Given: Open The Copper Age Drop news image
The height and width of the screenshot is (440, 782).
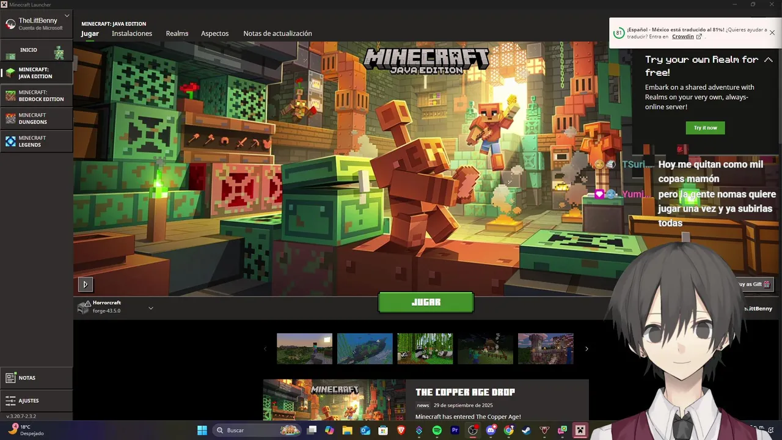Looking at the screenshot, I should point(334,400).
